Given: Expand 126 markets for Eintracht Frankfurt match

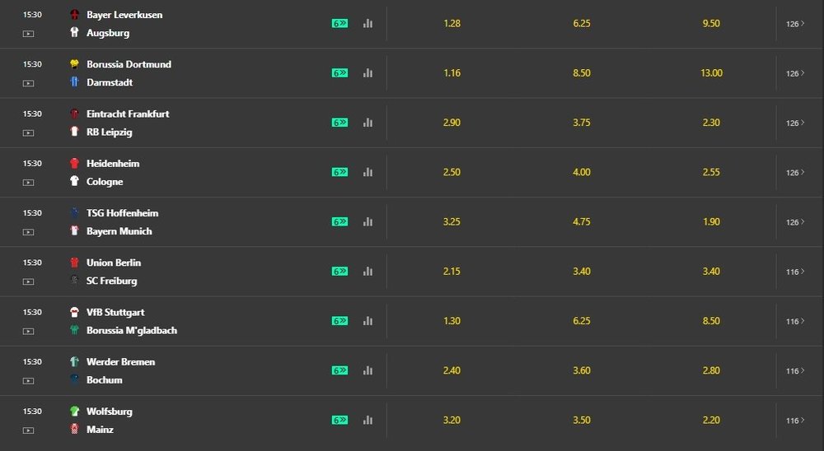Looking at the screenshot, I should click(x=795, y=123).
